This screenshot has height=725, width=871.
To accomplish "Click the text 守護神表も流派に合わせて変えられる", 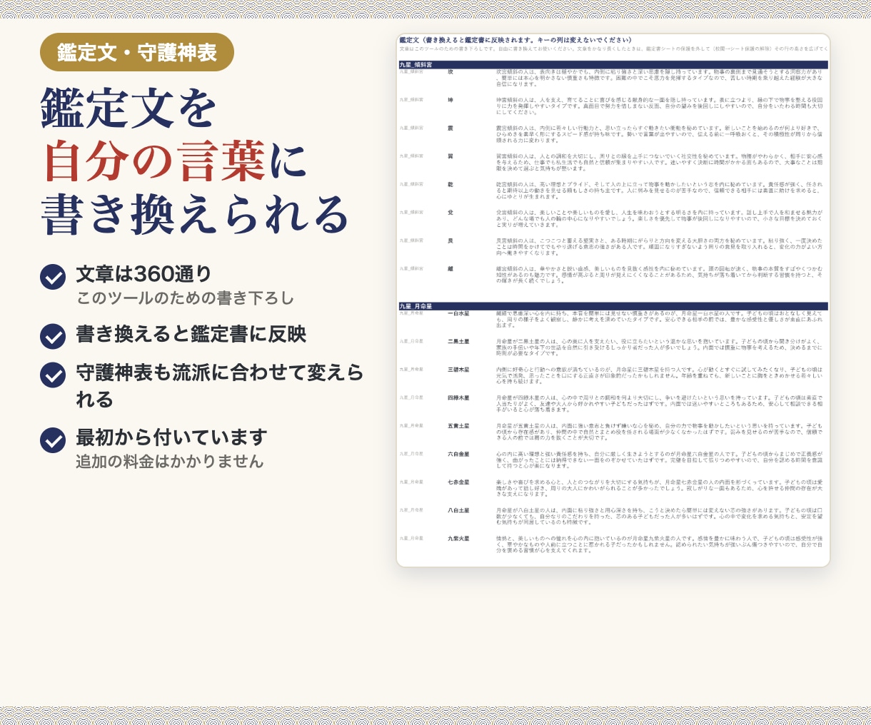I will tap(220, 386).
